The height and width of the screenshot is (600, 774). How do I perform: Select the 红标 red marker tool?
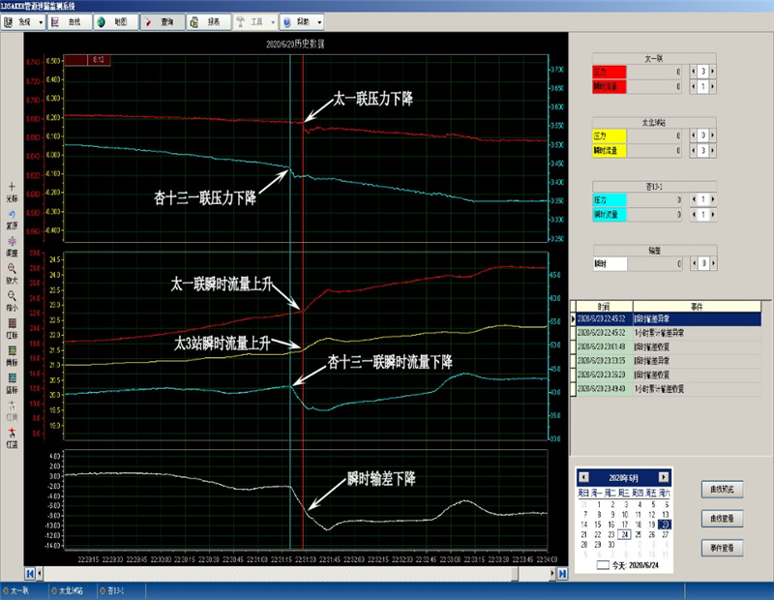click(x=12, y=322)
